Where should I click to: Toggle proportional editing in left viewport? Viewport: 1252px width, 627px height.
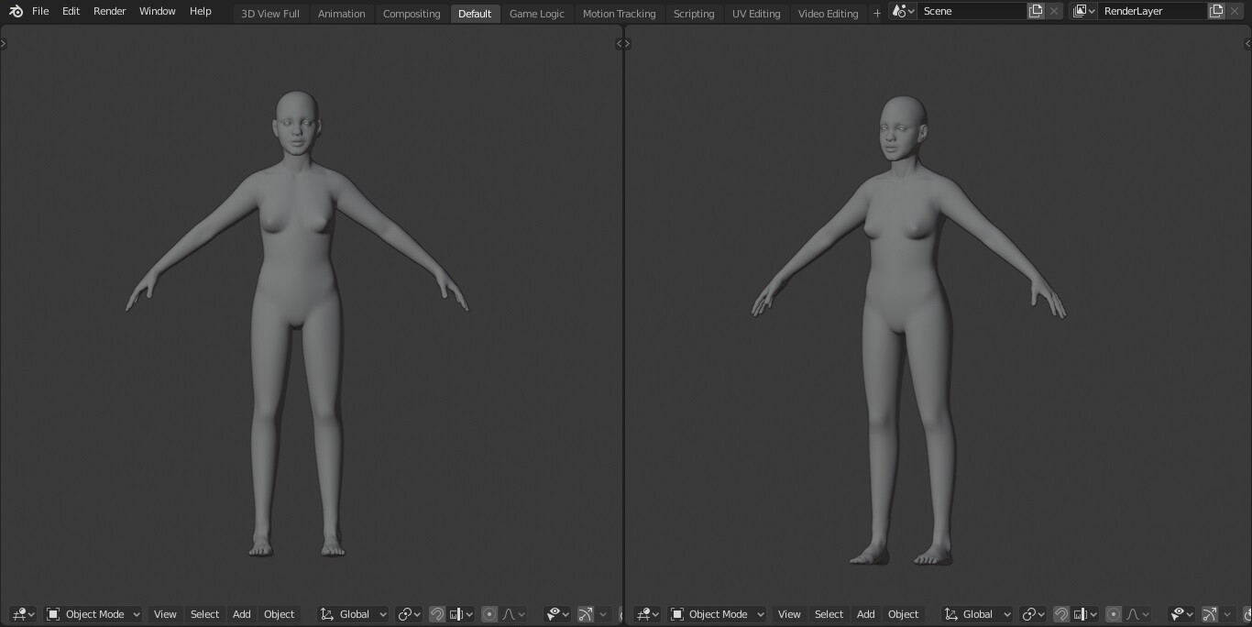[x=489, y=614]
